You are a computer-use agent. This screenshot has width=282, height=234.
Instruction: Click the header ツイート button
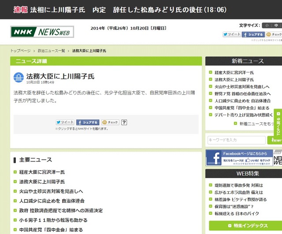click(232, 34)
